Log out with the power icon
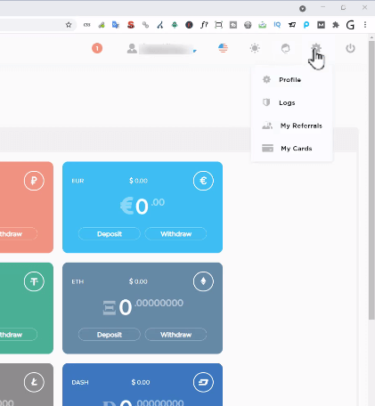This screenshot has width=375, height=406. [350, 48]
